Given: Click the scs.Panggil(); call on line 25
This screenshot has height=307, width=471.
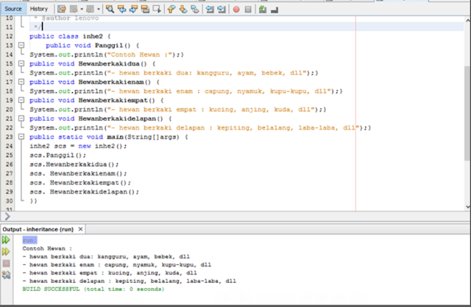Looking at the screenshot, I should (x=57, y=155).
